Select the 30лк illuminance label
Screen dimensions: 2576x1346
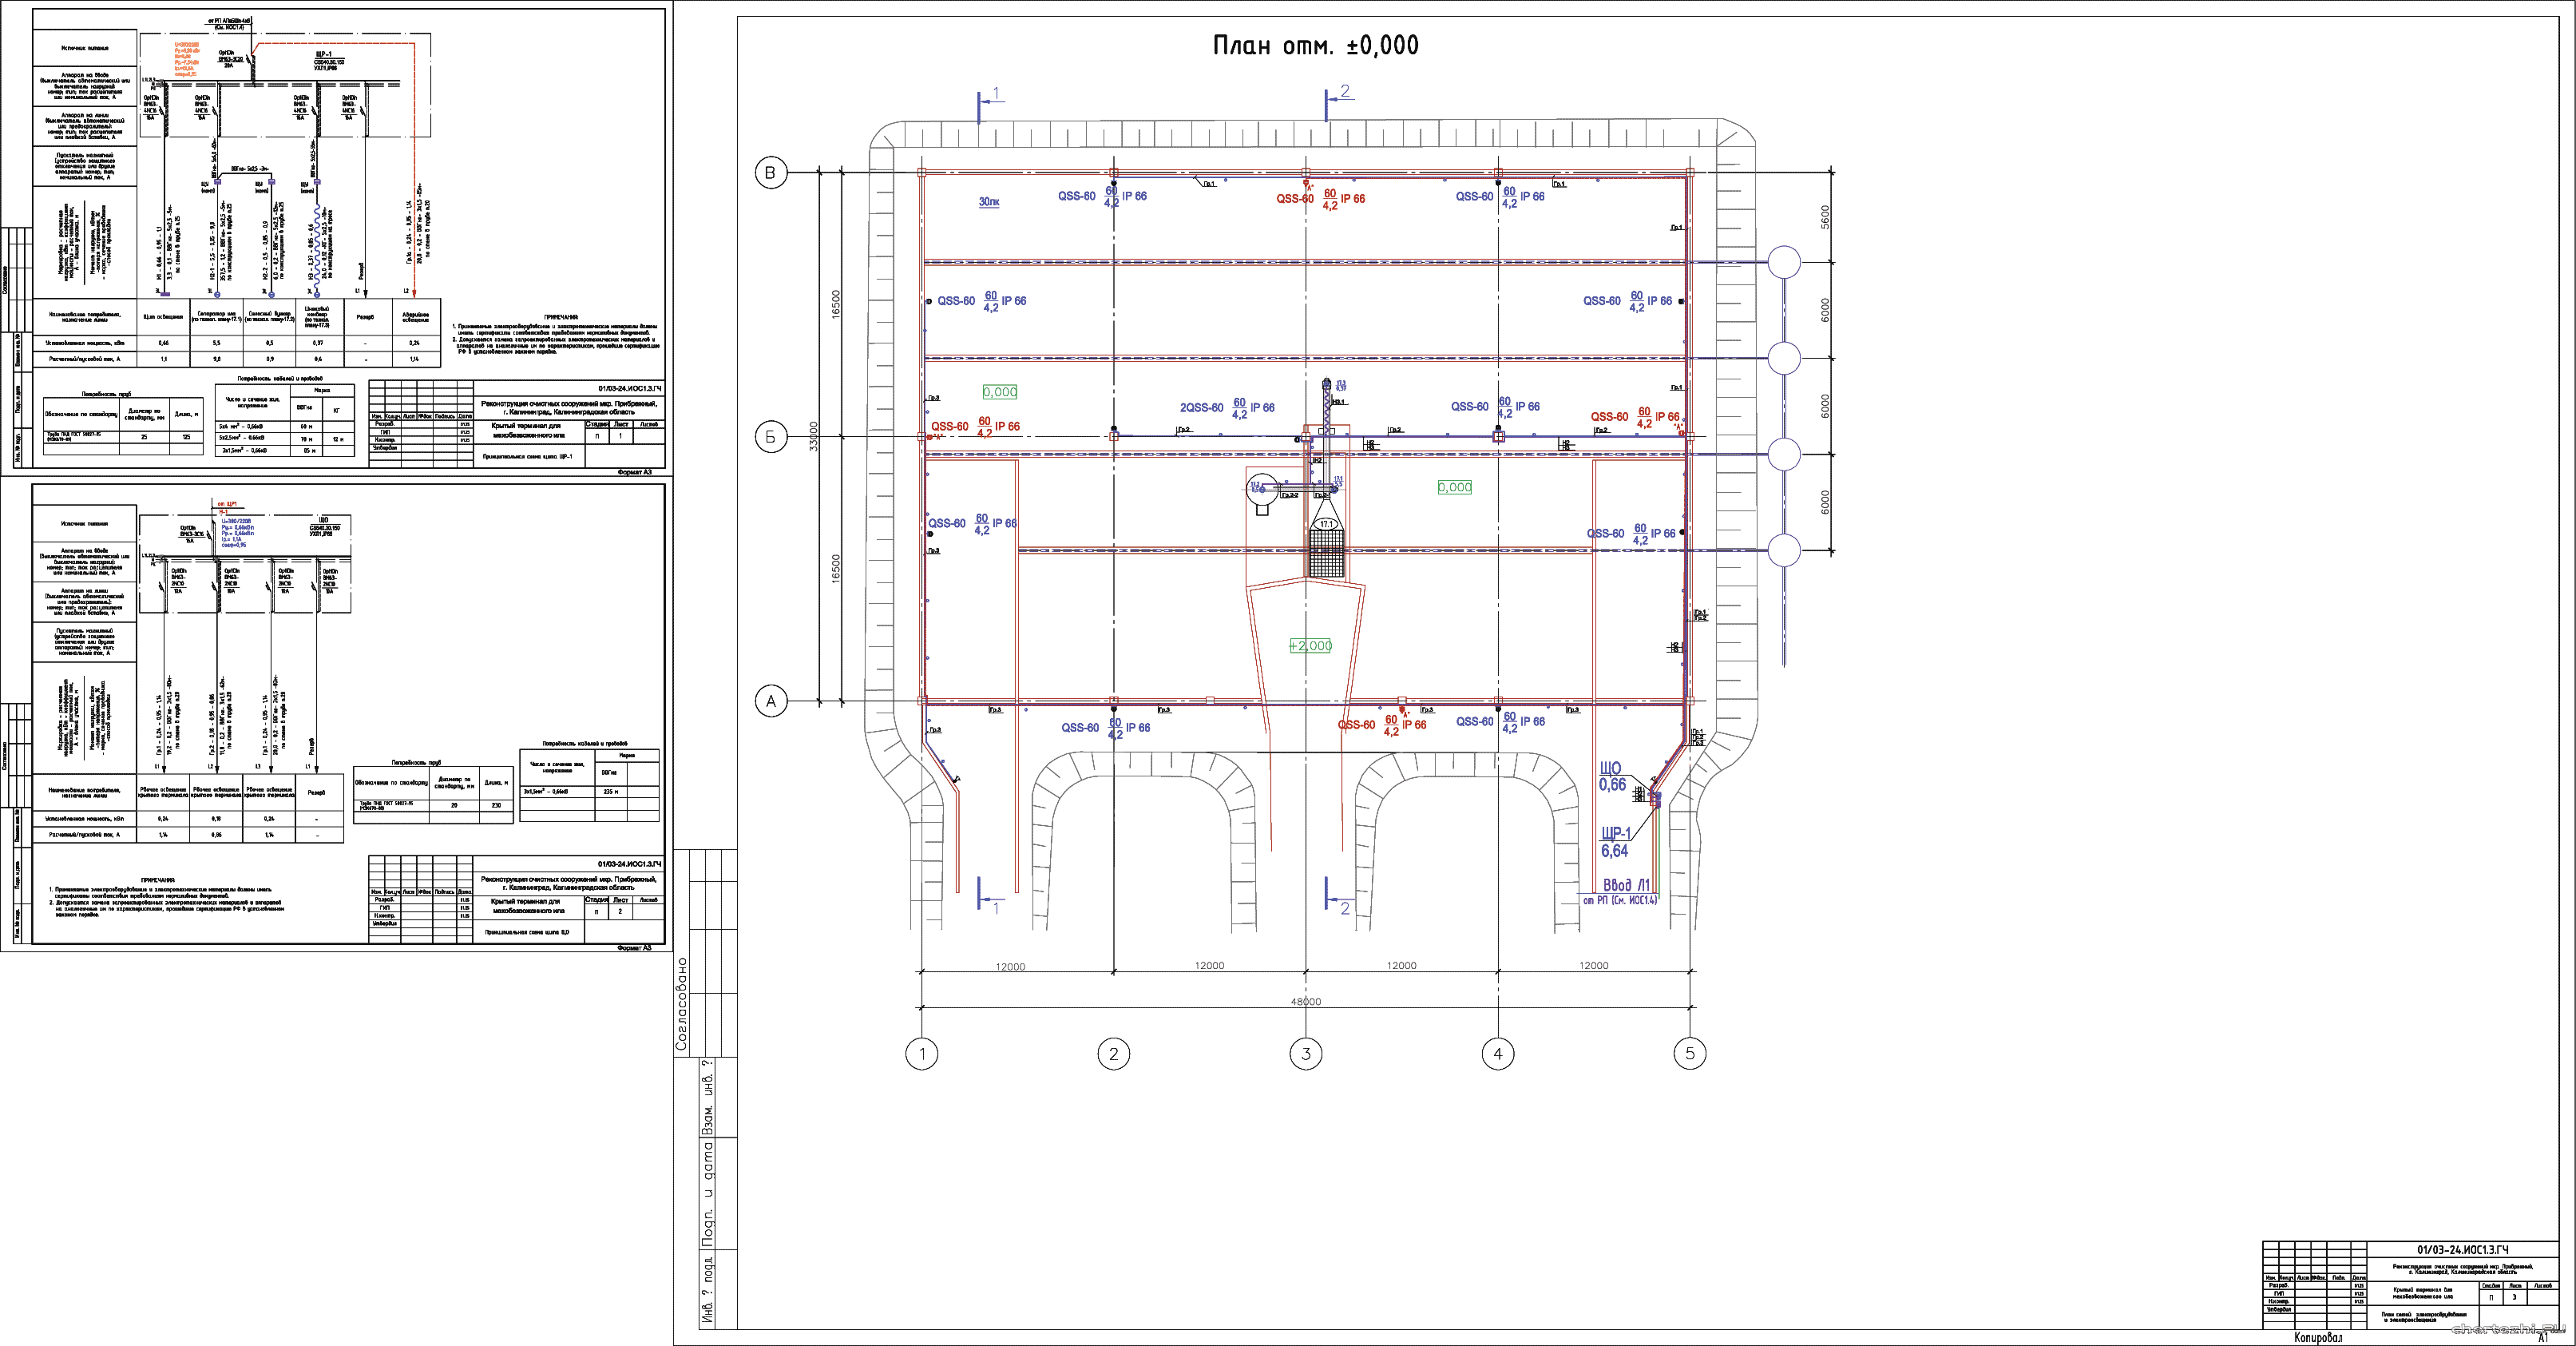(x=988, y=202)
